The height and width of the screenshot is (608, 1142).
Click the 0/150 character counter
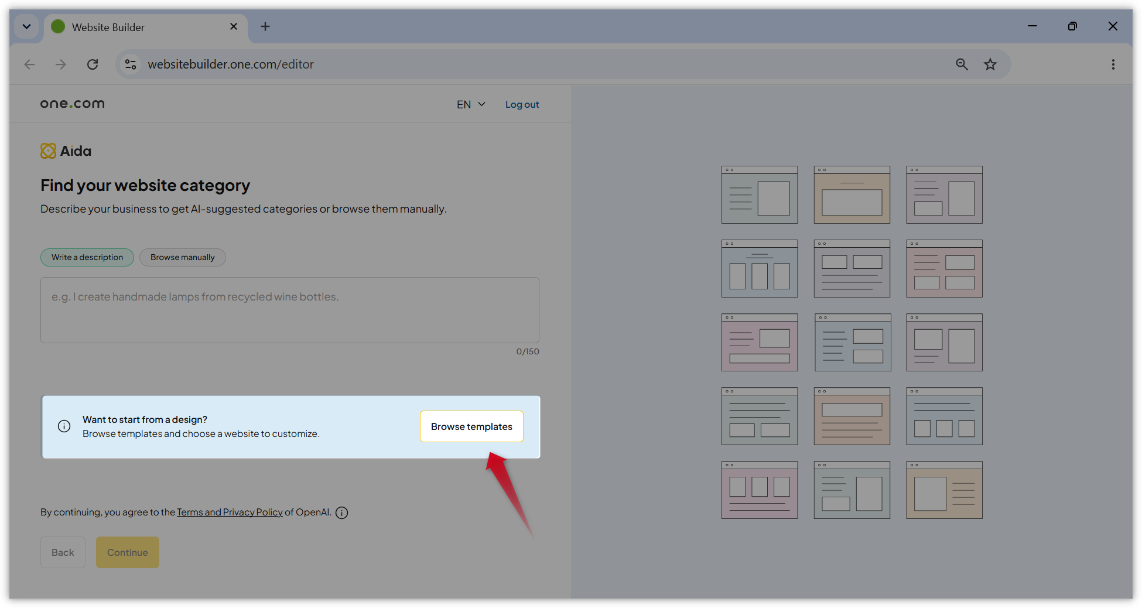(528, 351)
